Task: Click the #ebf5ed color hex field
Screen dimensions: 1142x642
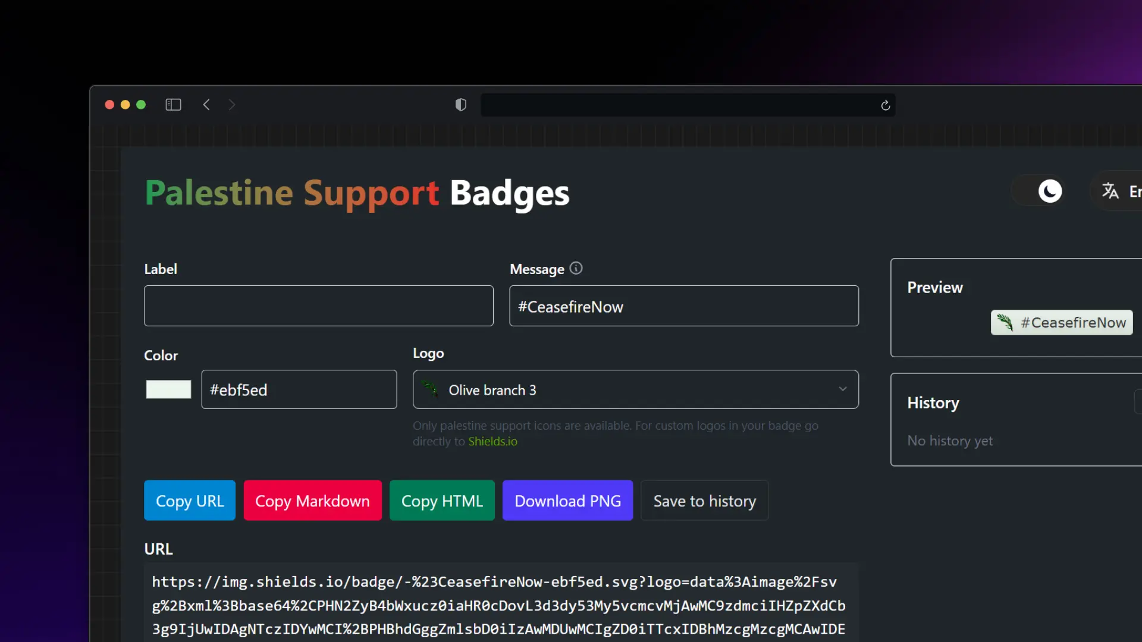Action: click(x=299, y=389)
